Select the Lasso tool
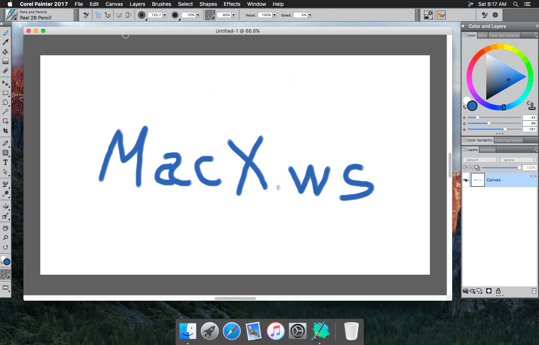This screenshot has height=345, width=539. [5, 103]
